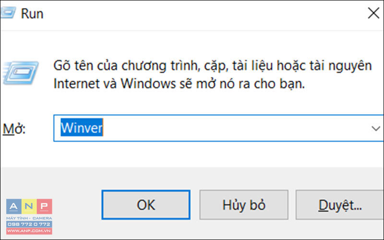This screenshot has height=240, width=384.
Task: Click the highlighted Winver text
Action: (x=82, y=127)
